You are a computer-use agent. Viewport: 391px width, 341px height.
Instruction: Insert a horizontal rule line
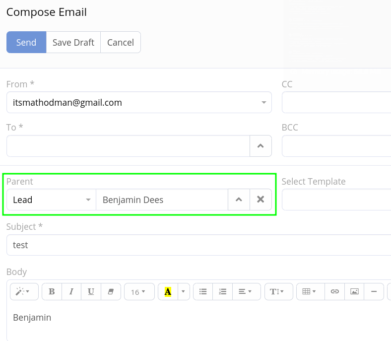point(374,292)
